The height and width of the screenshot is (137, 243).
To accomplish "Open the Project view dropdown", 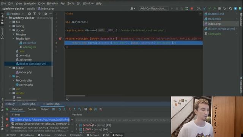I will (x=15, y=14).
